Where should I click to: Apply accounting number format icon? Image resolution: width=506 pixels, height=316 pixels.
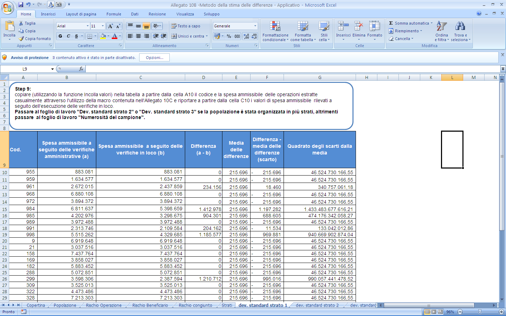click(x=217, y=36)
